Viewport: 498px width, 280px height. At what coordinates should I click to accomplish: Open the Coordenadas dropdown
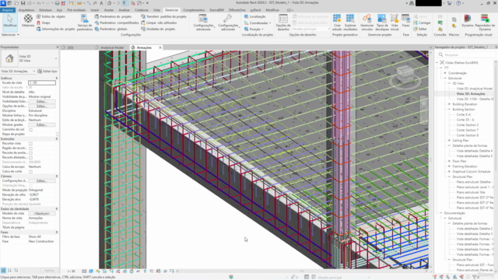258,23
